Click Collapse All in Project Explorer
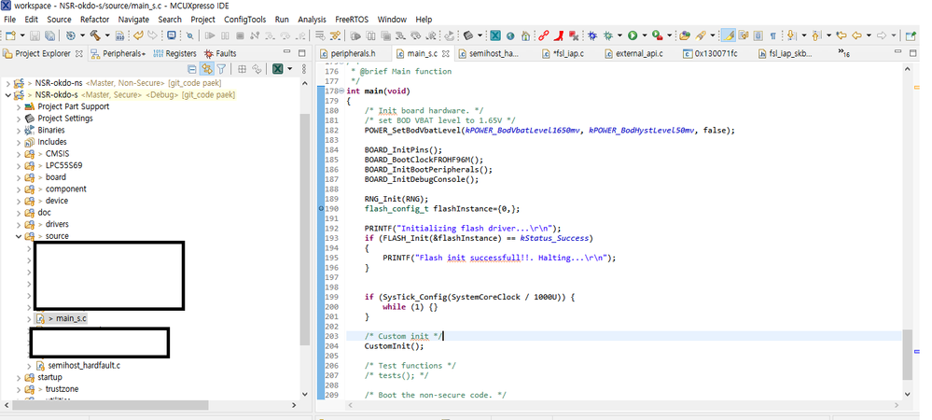The width and height of the screenshot is (932, 420). [191, 69]
